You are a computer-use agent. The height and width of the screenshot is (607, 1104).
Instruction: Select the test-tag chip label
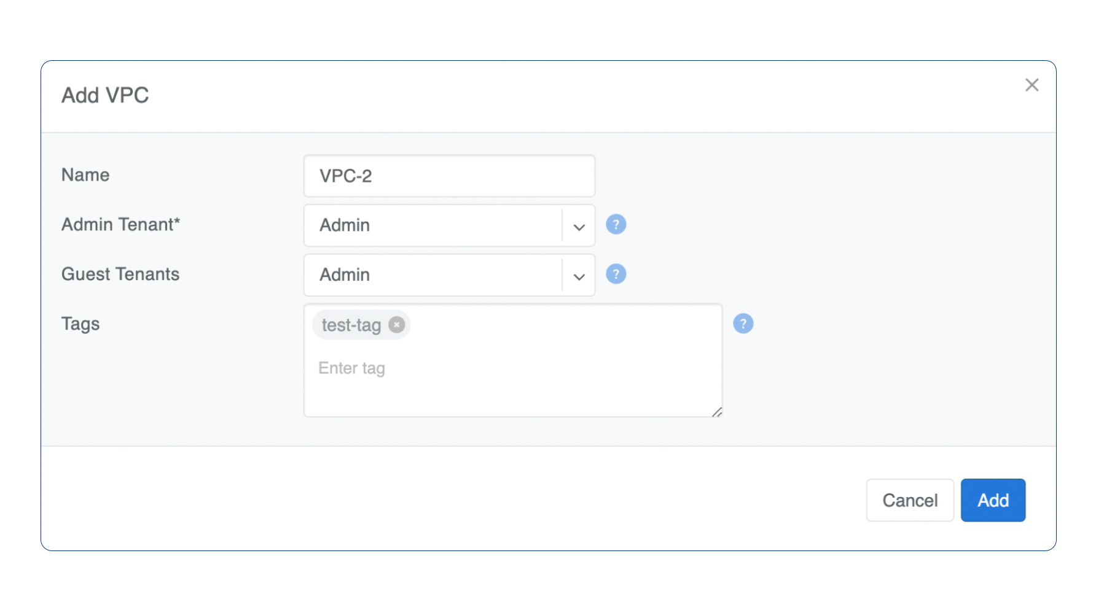coord(351,325)
